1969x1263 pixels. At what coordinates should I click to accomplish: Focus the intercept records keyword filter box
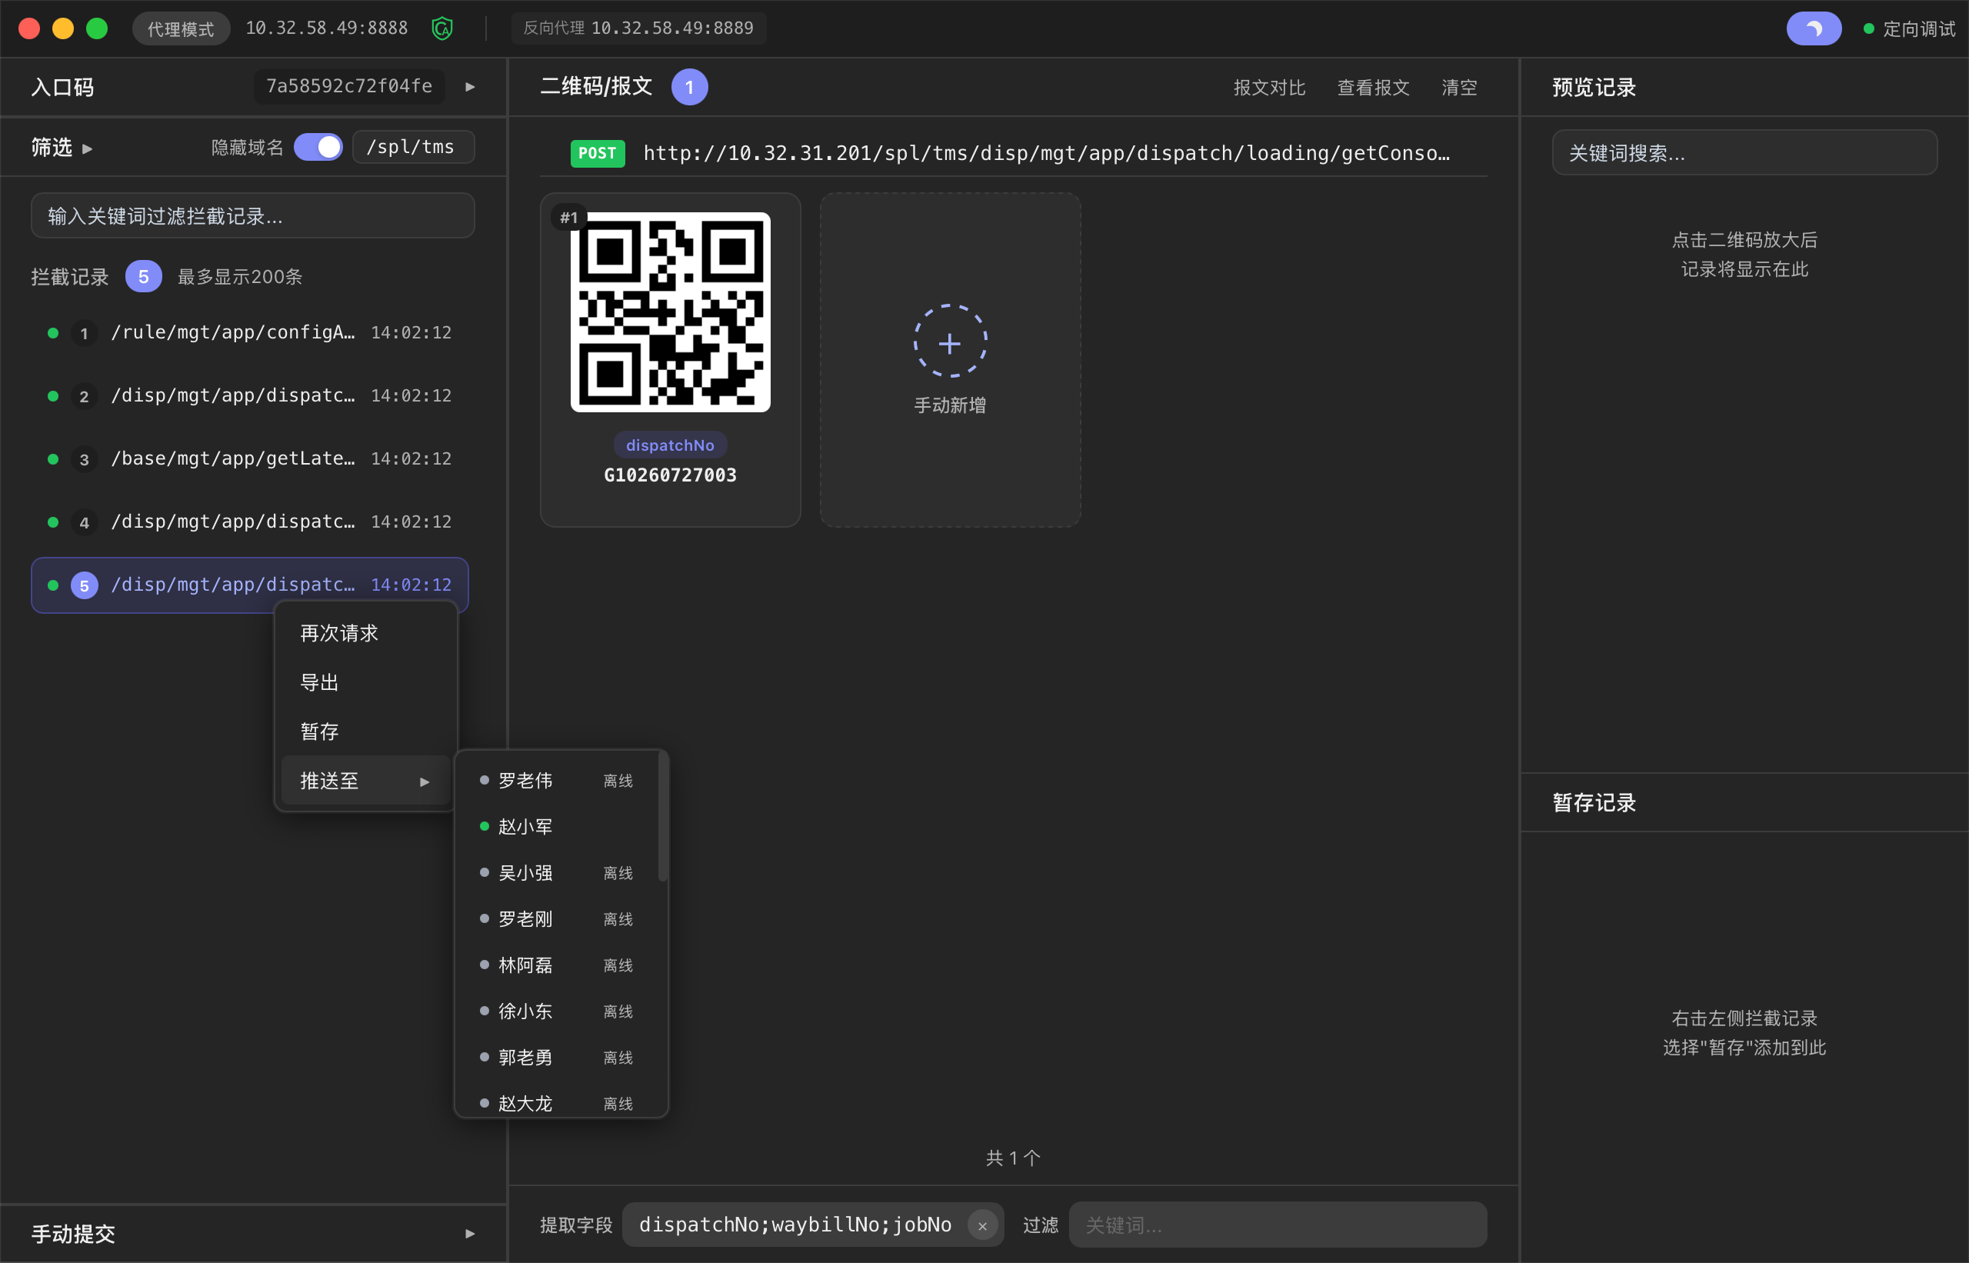(x=252, y=215)
